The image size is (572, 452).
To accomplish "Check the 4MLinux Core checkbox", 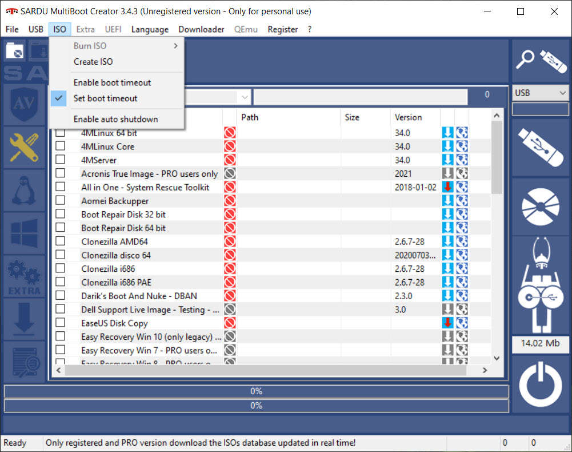I will [60, 146].
